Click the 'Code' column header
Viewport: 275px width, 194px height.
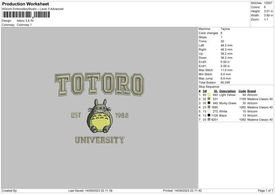click(x=242, y=91)
